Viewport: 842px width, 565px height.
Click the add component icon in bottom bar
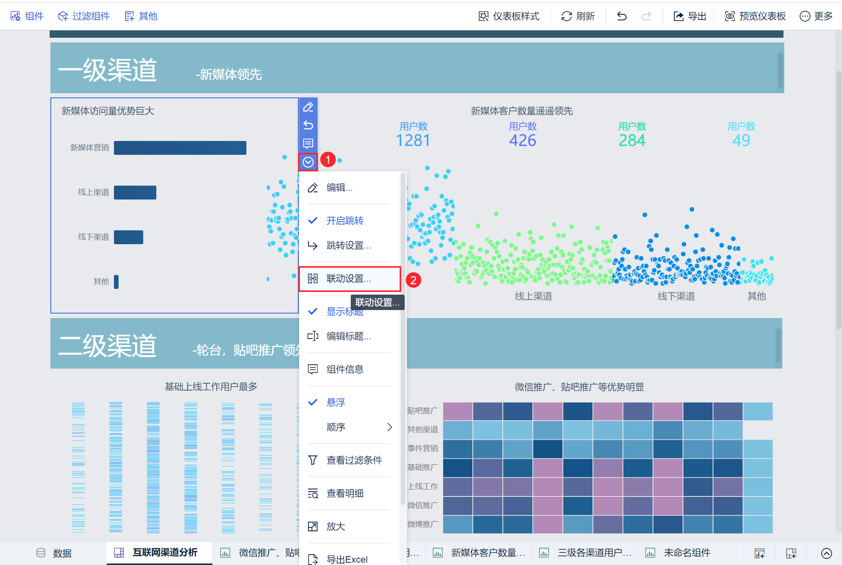click(x=760, y=553)
